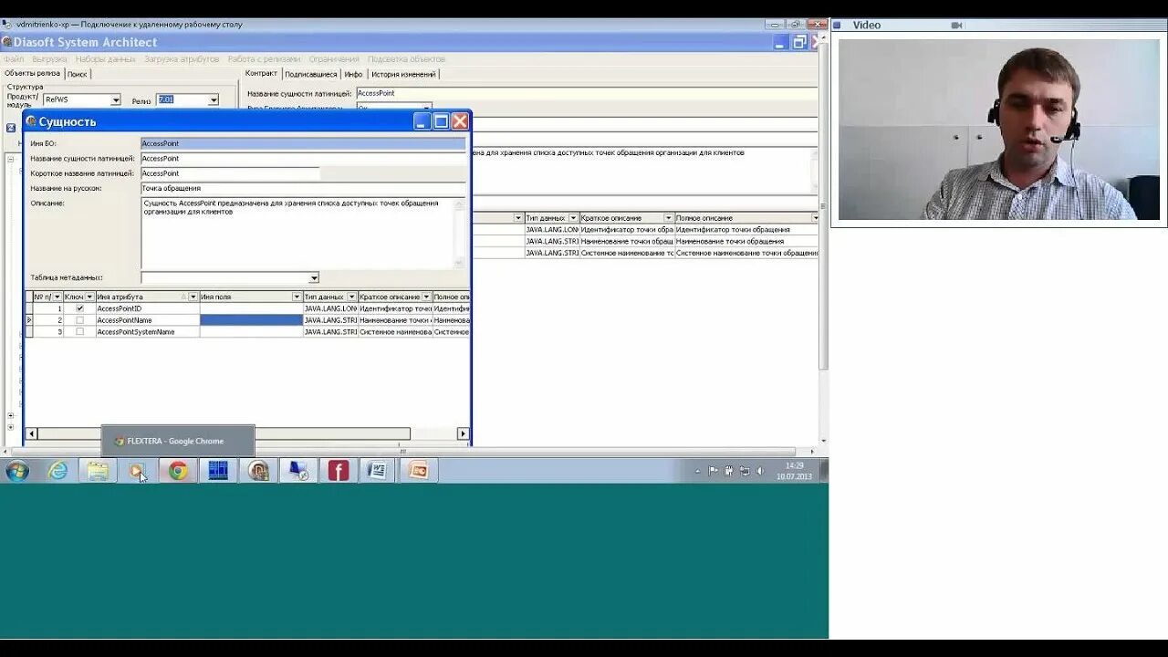Click the blue icon below Структура panel

click(x=11, y=129)
